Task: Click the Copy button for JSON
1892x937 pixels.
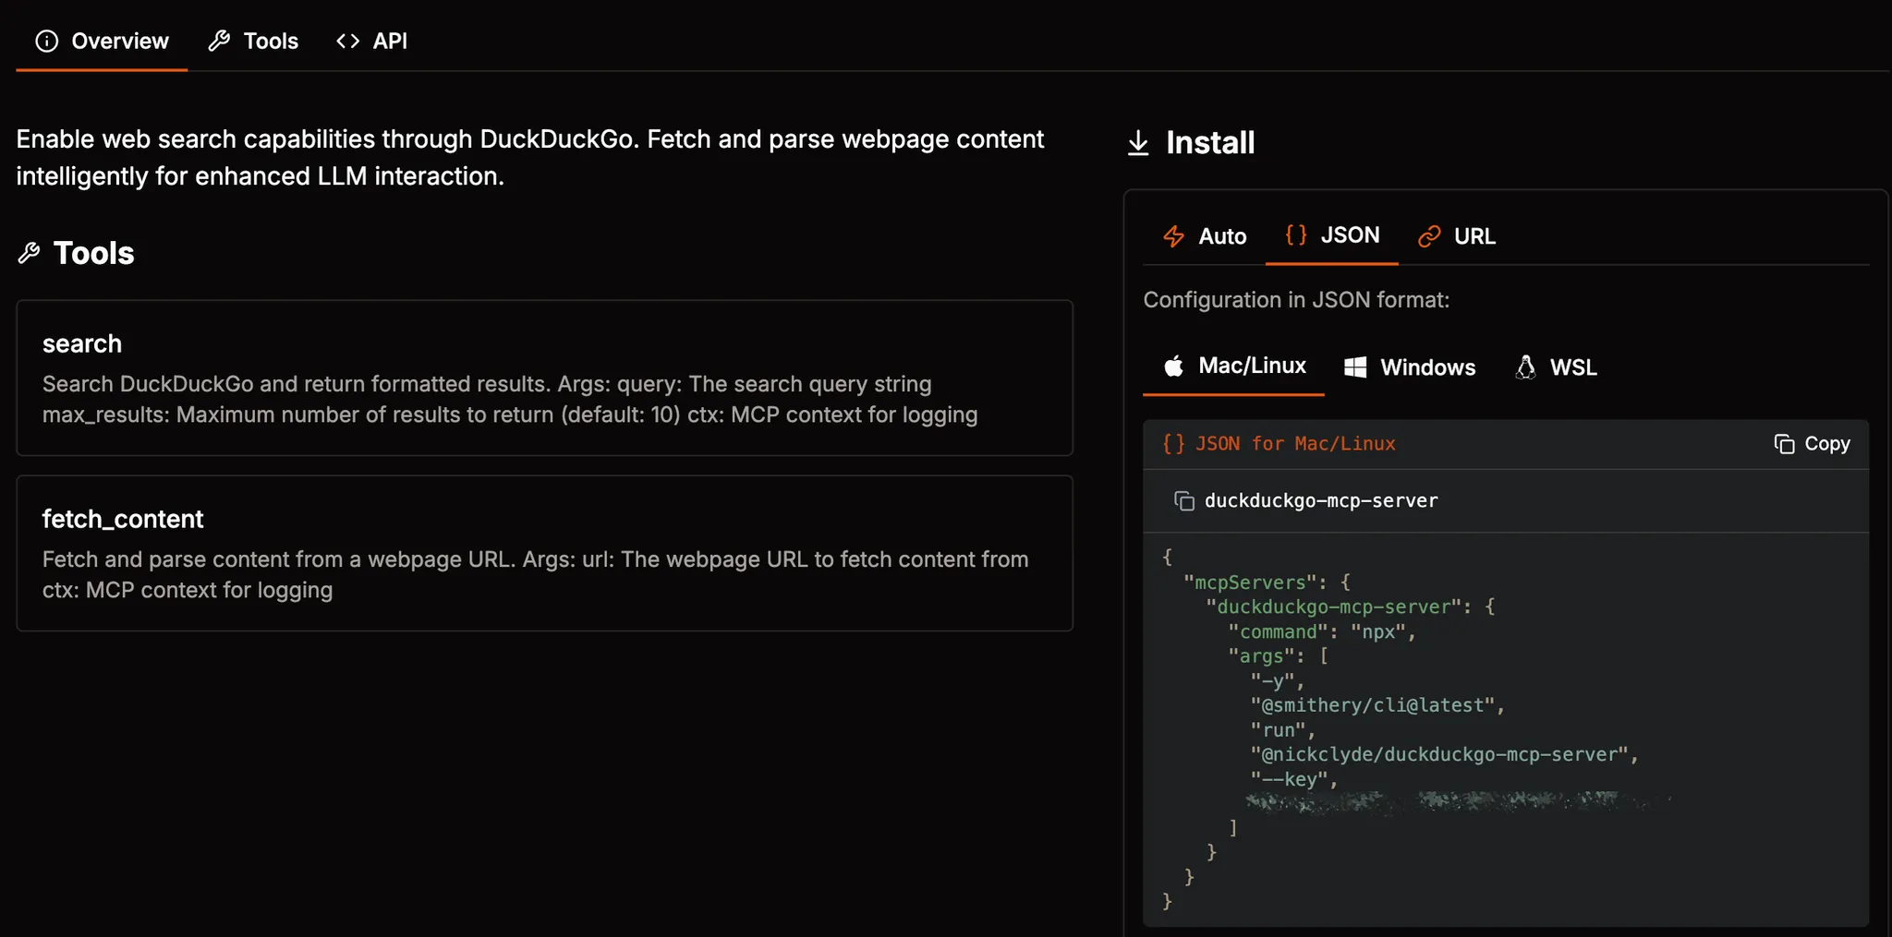Action: [1812, 444]
